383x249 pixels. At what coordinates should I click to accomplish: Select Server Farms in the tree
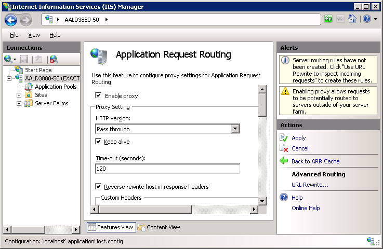51,103
